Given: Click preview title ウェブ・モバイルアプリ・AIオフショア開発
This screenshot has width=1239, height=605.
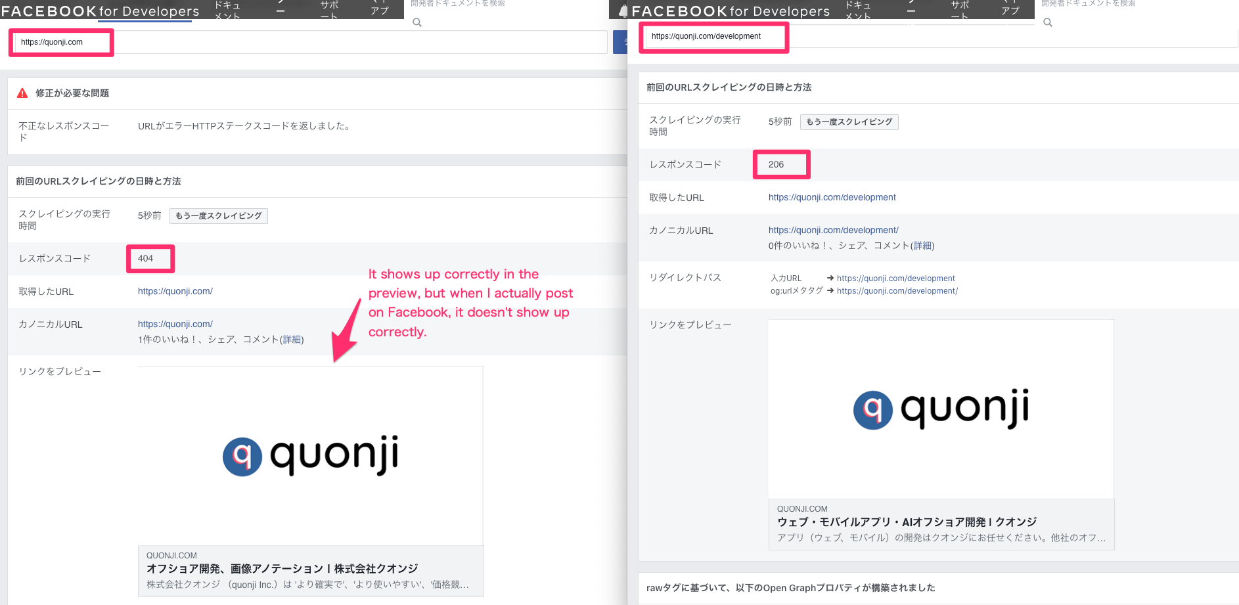Looking at the screenshot, I should 907,522.
